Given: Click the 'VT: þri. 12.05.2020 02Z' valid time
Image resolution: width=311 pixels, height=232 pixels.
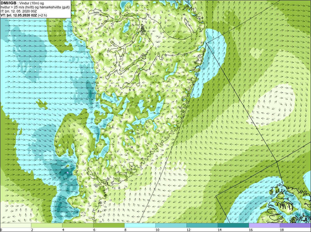Looking at the screenshot, I should (x=19, y=15).
